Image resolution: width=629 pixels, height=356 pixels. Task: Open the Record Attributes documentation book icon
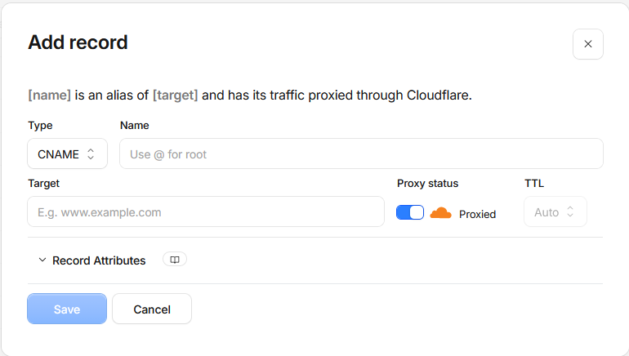(x=175, y=260)
